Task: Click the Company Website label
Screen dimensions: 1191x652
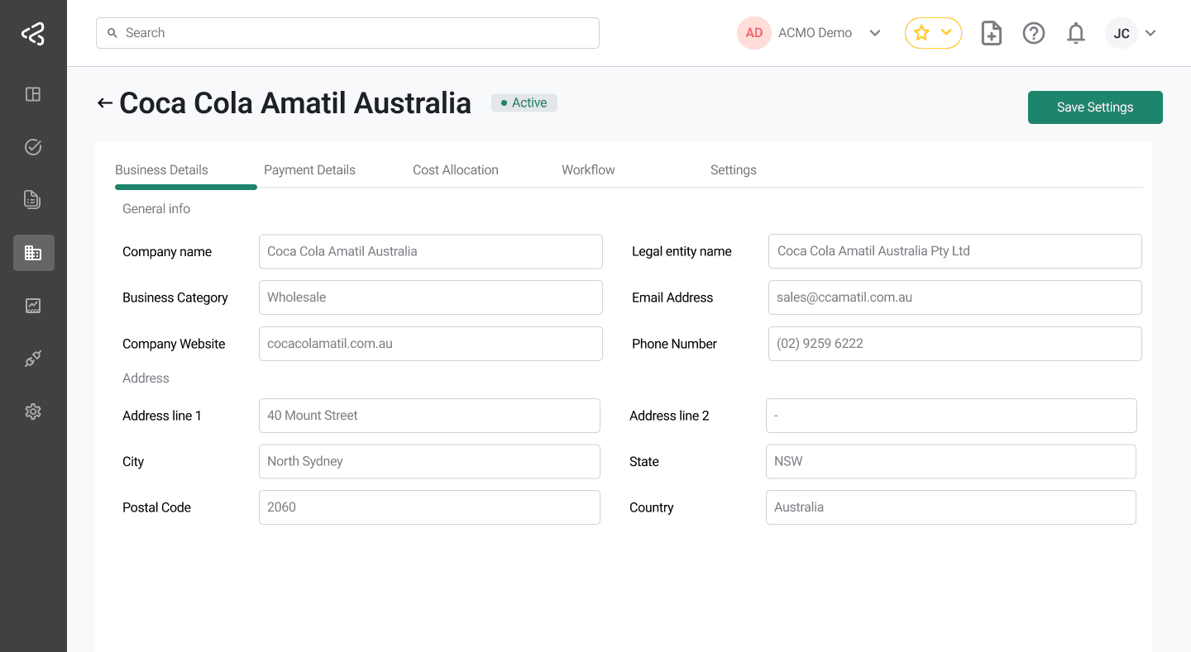Action: [x=174, y=344]
